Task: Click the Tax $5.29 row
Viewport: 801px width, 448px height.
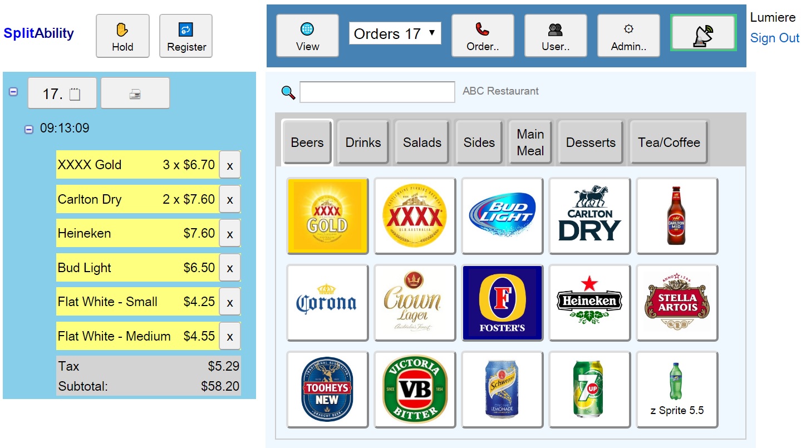Action: click(149, 366)
